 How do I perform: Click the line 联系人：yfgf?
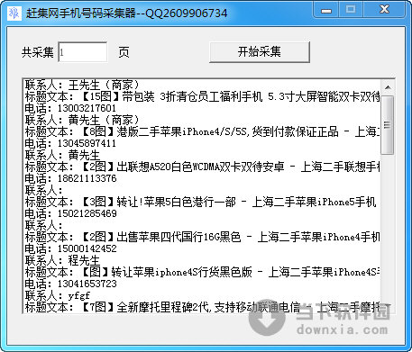pos(57,295)
